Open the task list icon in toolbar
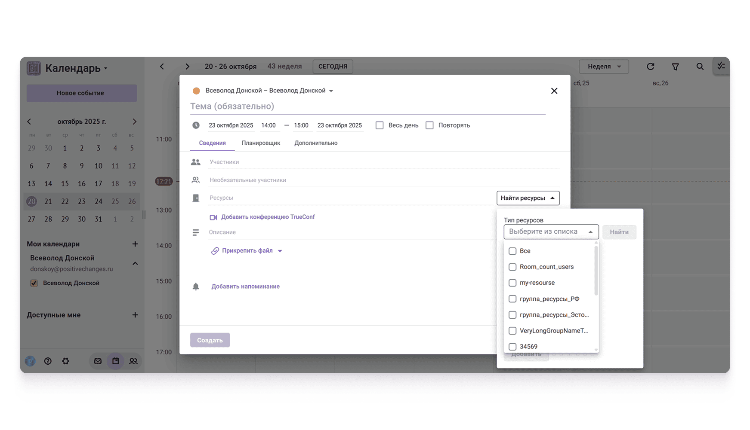This screenshot has width=750, height=430. [x=721, y=66]
